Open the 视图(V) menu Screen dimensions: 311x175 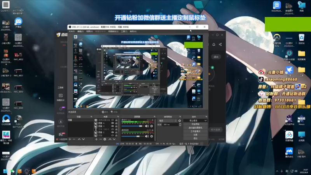tap(89, 31)
